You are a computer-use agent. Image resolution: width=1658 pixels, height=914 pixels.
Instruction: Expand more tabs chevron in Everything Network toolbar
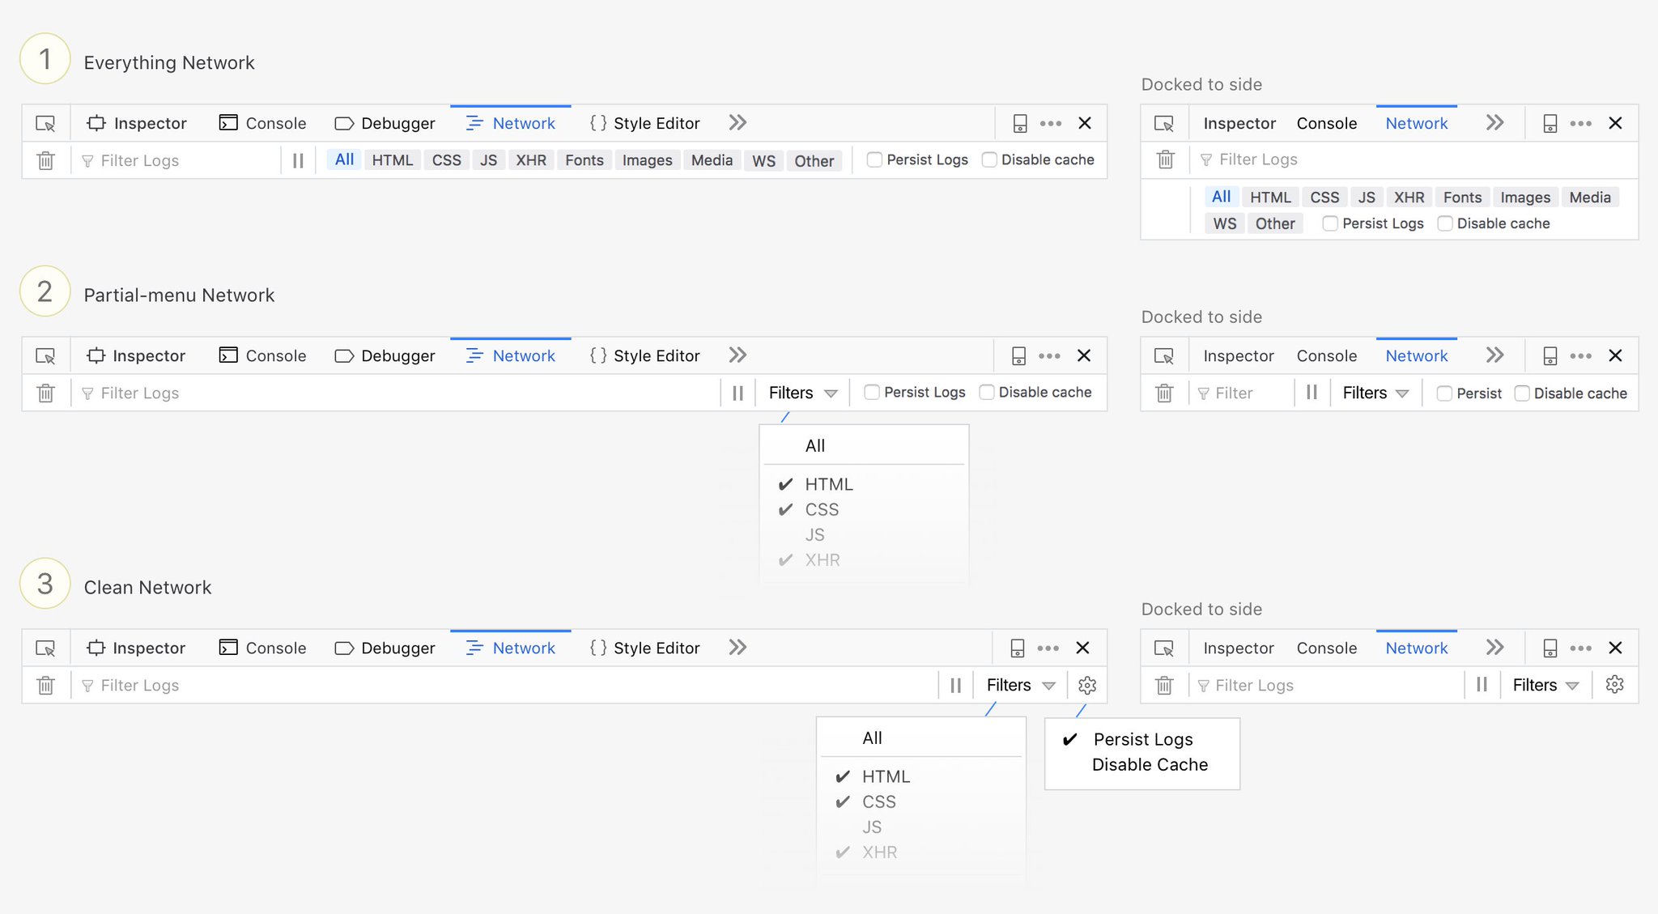coord(737,123)
